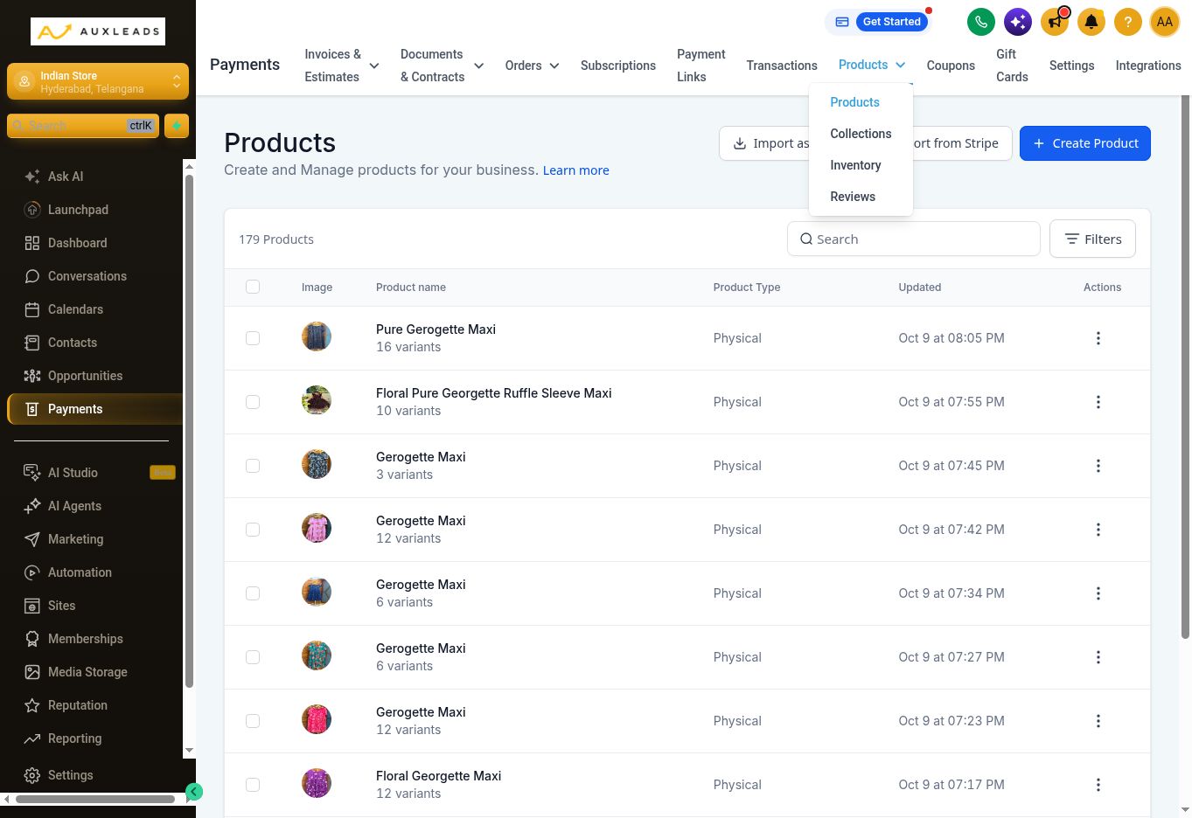Click the products Search field
1192x818 pixels.
click(x=914, y=239)
